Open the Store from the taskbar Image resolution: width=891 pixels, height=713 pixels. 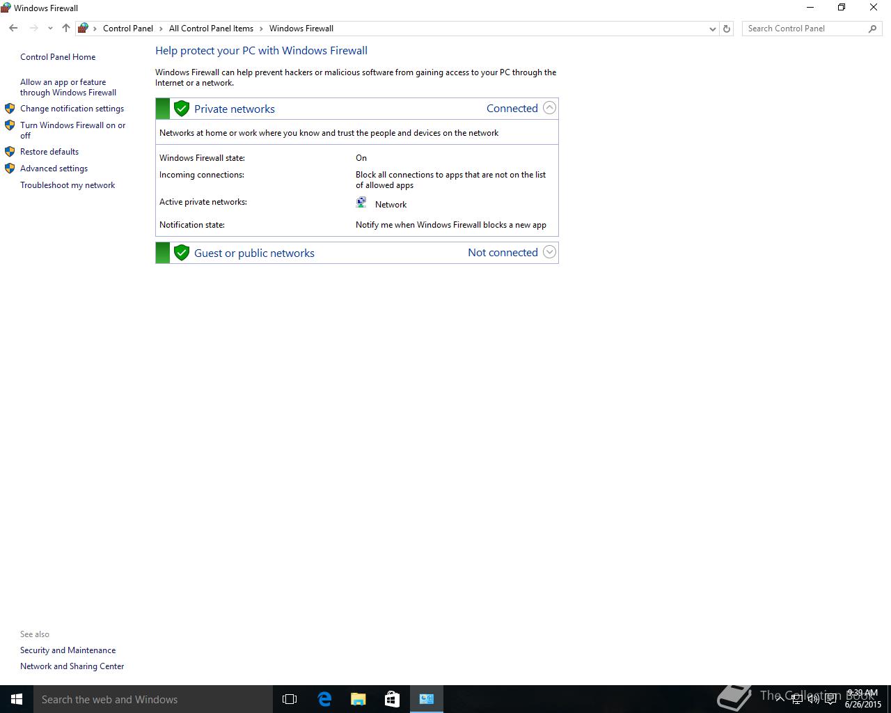(393, 699)
